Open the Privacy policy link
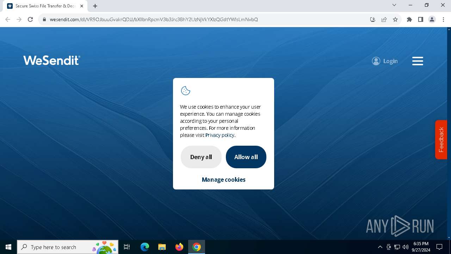 pos(220,135)
